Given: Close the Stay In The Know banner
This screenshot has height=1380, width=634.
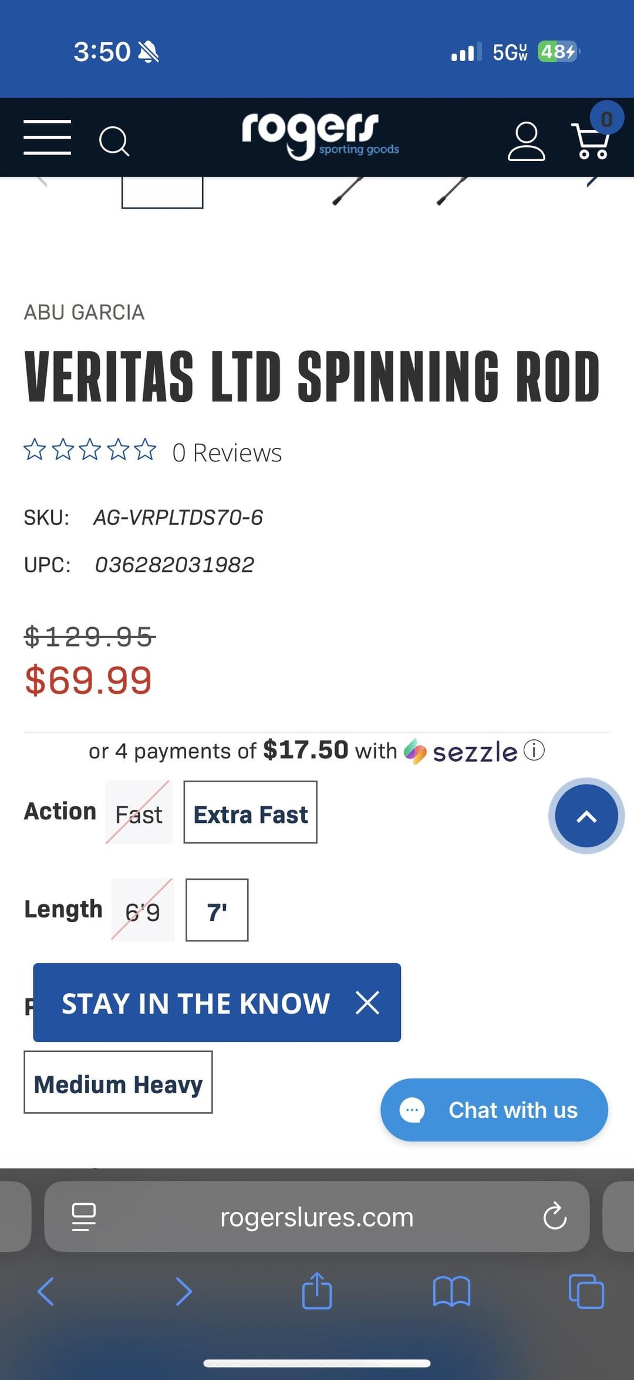Looking at the screenshot, I should point(367,1003).
